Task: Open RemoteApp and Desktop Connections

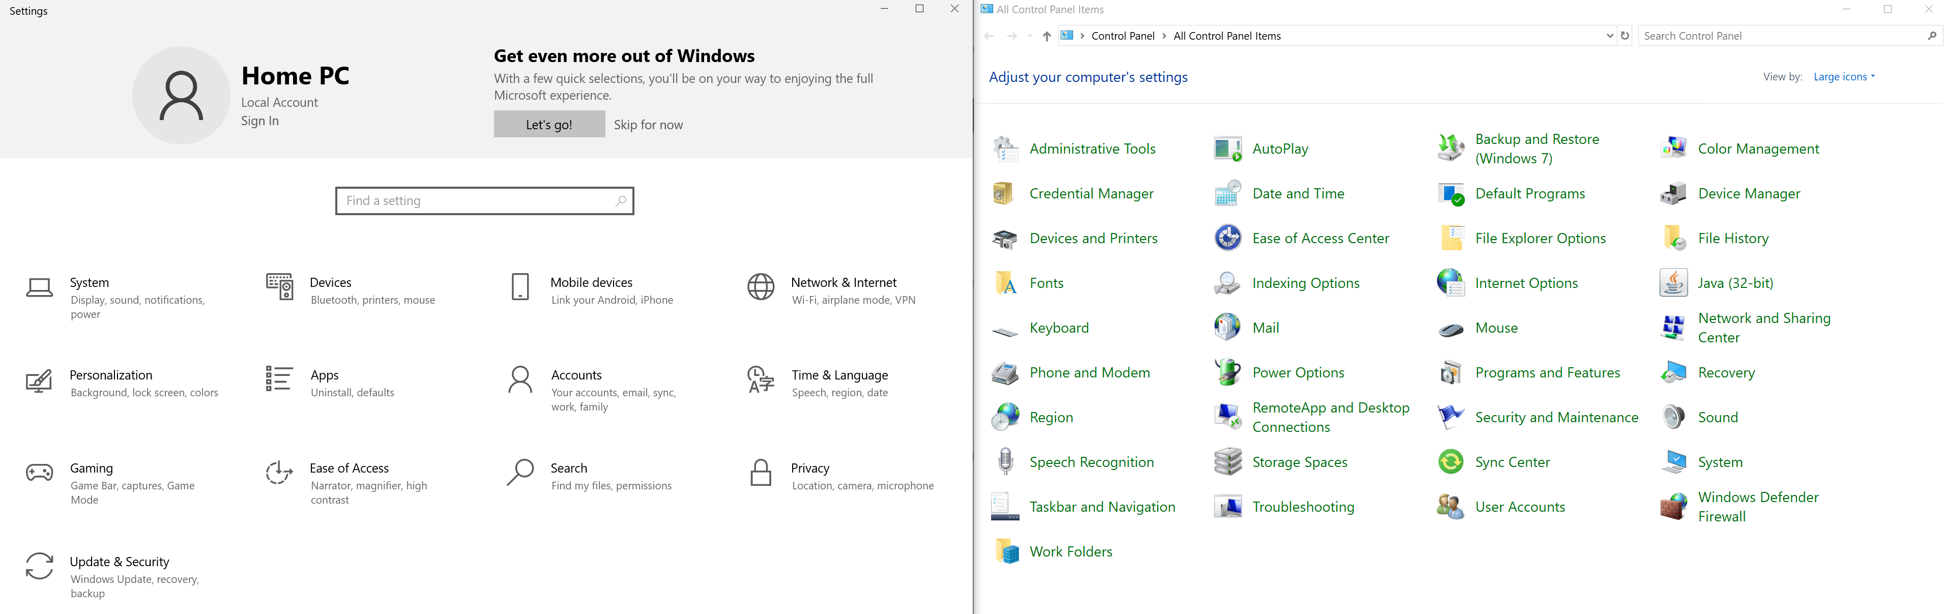Action: tap(1312, 417)
